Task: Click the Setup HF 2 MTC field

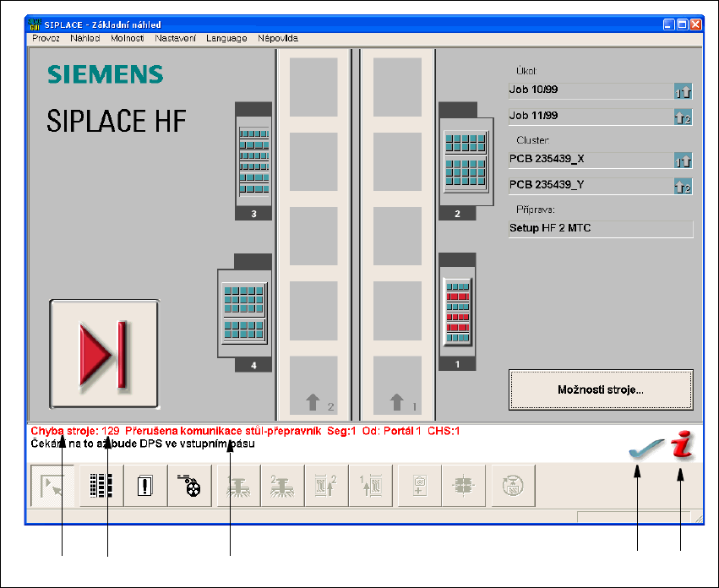Action: (600, 228)
